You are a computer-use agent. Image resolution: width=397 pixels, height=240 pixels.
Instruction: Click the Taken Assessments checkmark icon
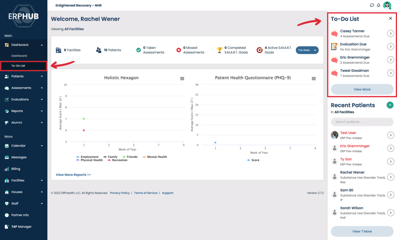[x=138, y=50]
